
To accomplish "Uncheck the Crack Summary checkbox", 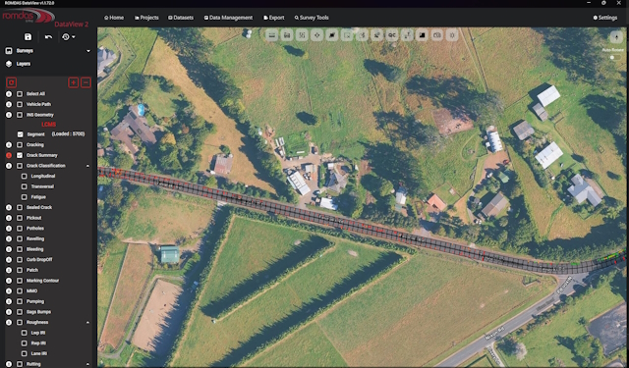I will 20,155.
